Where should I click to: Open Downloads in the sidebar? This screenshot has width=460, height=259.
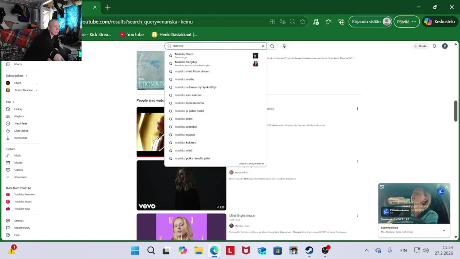click(21, 138)
